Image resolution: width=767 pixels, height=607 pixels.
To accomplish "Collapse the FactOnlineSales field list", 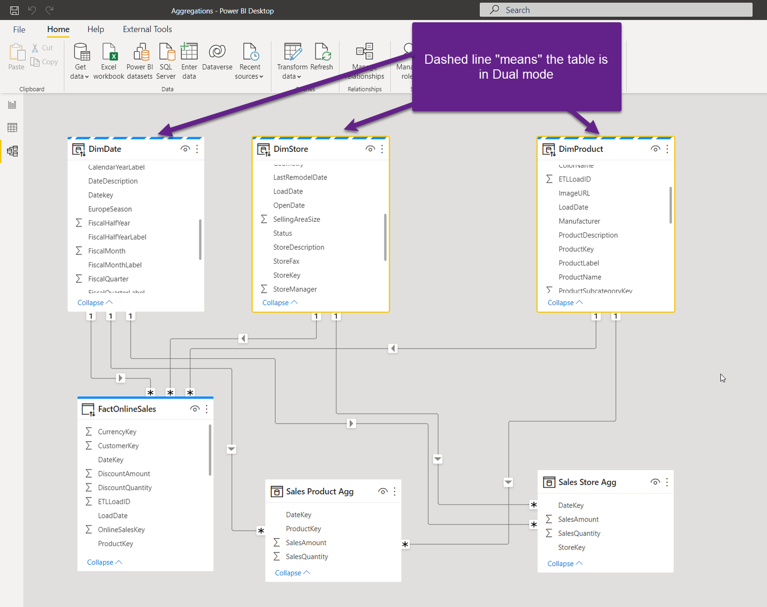I will (104, 562).
